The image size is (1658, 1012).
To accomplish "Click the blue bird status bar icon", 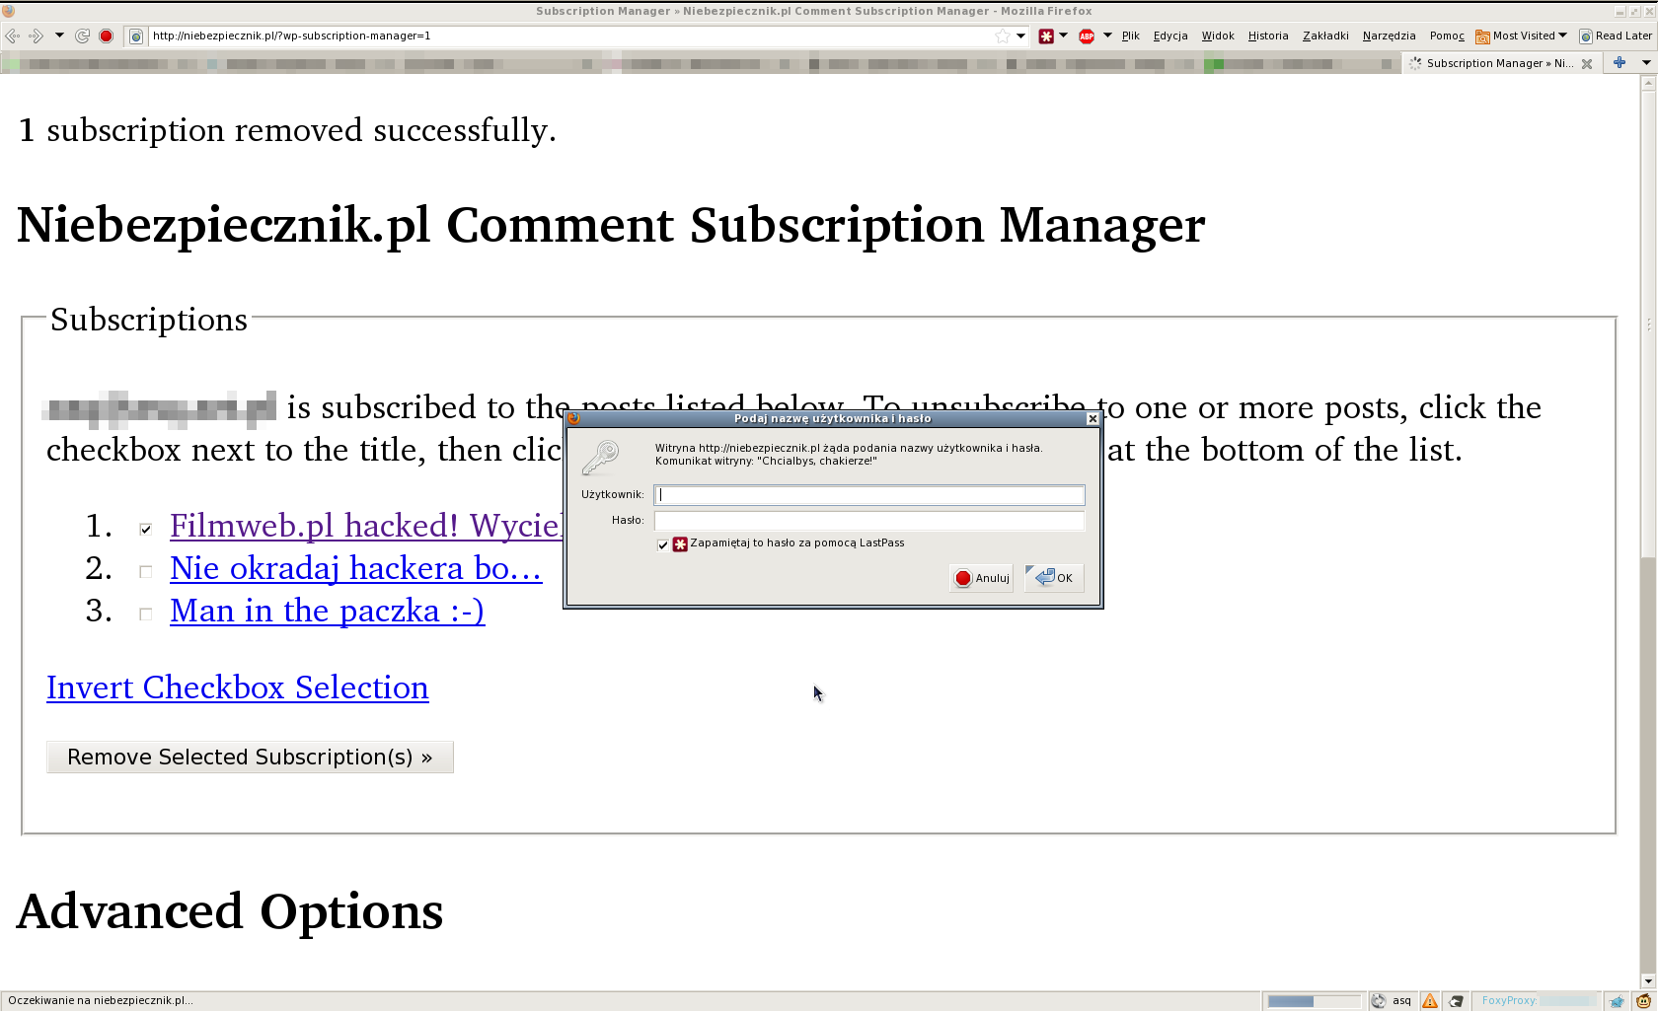I will tap(1617, 1001).
